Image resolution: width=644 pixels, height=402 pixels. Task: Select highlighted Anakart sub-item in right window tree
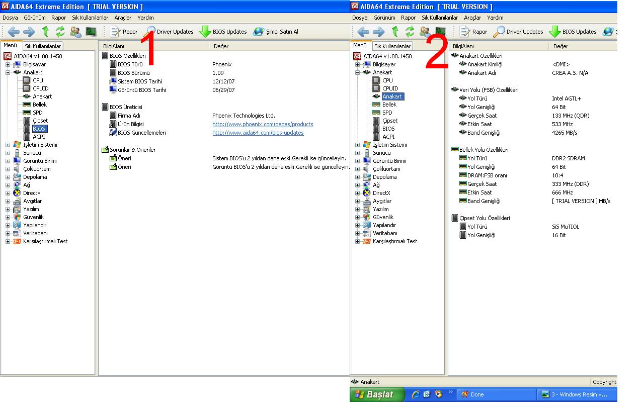point(392,96)
